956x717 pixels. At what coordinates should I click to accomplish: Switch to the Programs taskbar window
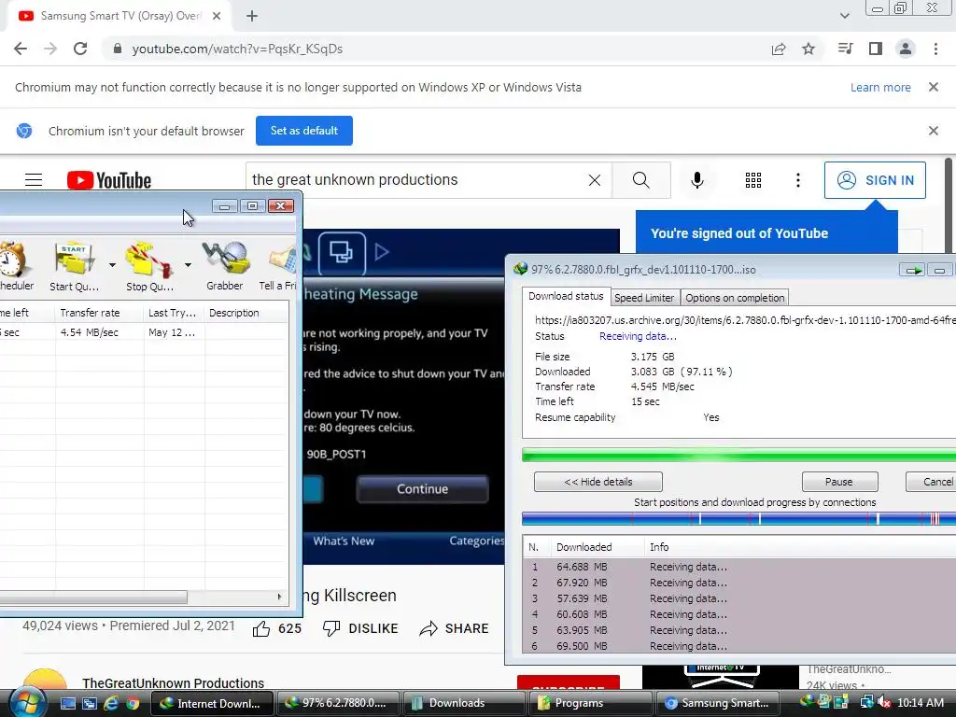point(589,703)
